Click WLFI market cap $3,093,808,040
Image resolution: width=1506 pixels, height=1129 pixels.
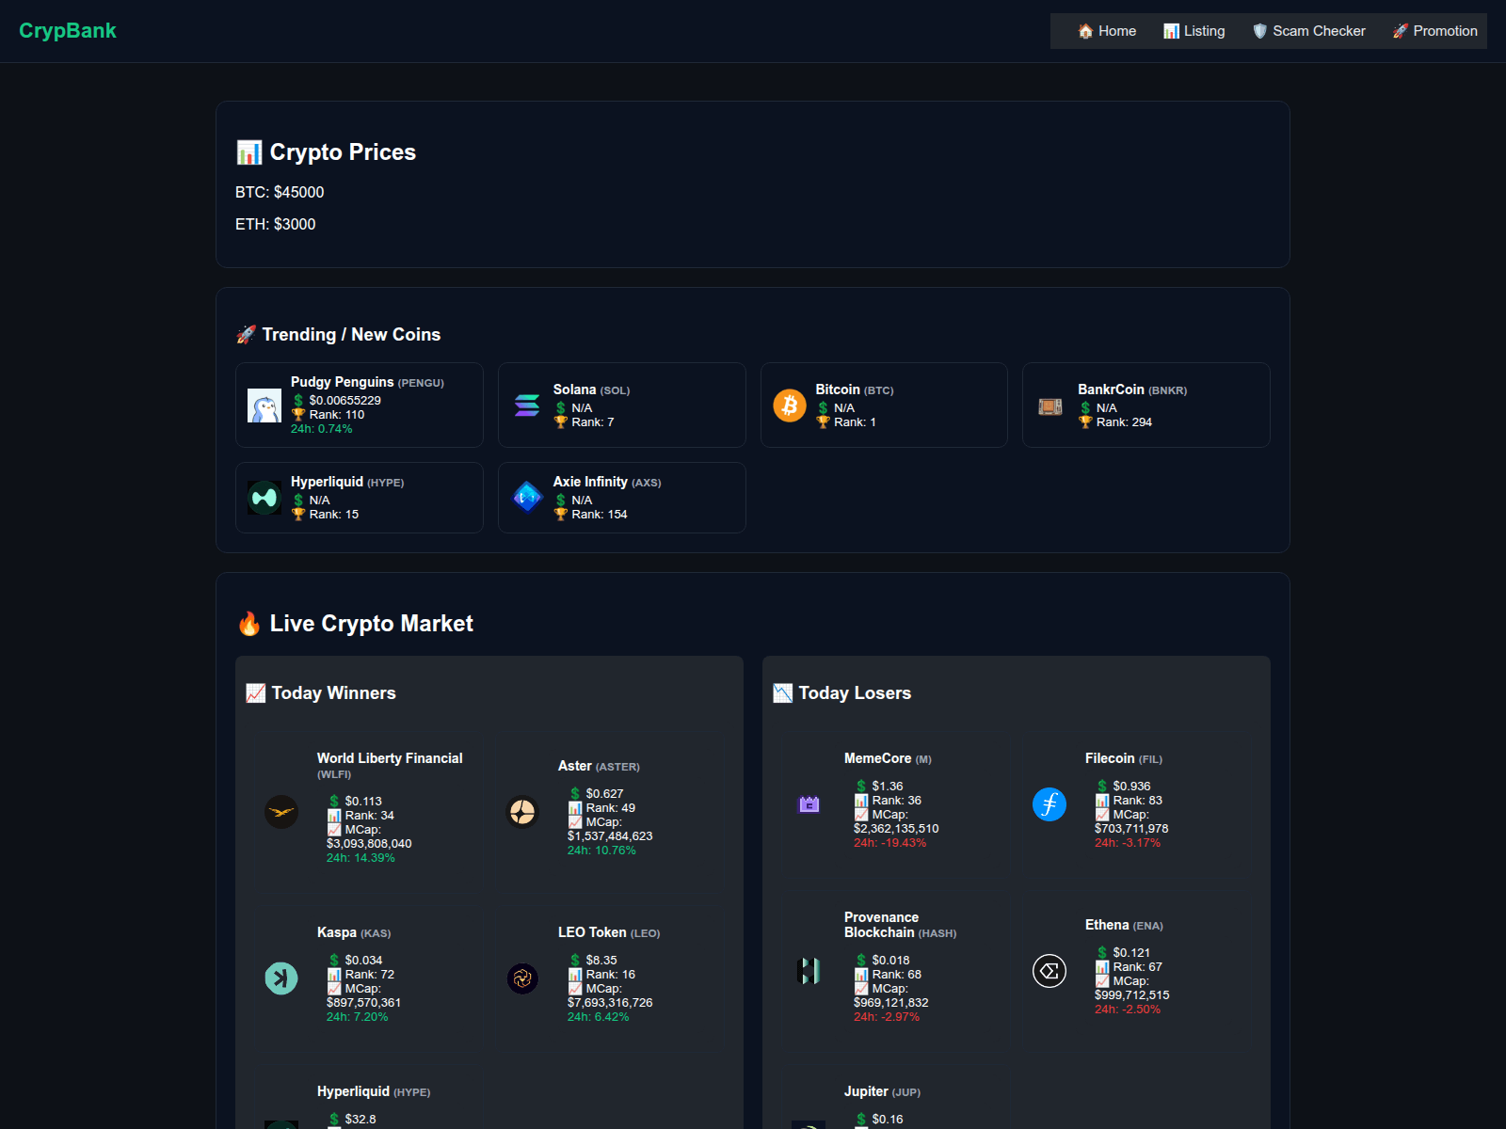pos(369,844)
